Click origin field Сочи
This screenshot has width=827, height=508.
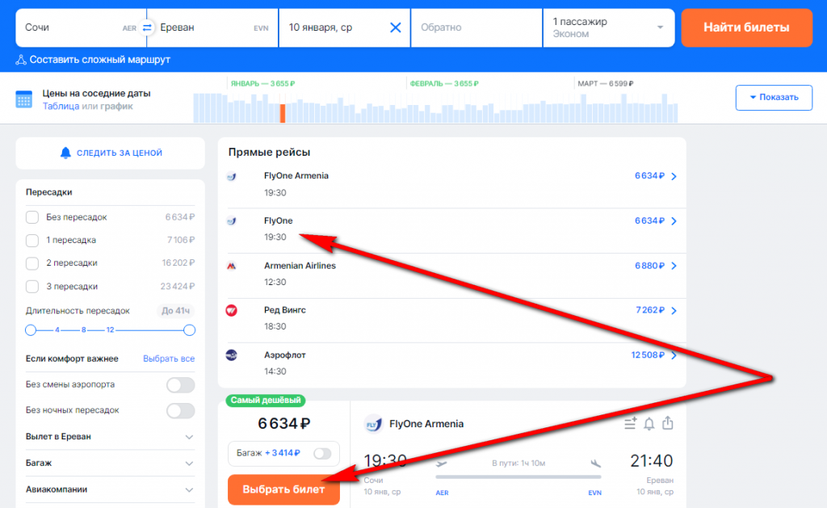click(82, 28)
